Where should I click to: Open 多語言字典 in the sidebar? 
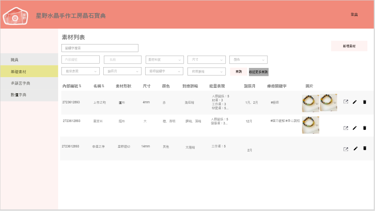(x=20, y=83)
